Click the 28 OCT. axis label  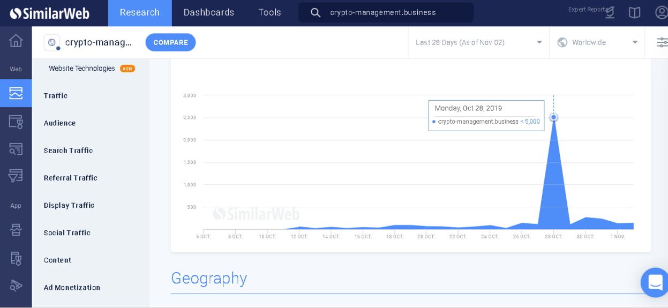pos(553,236)
